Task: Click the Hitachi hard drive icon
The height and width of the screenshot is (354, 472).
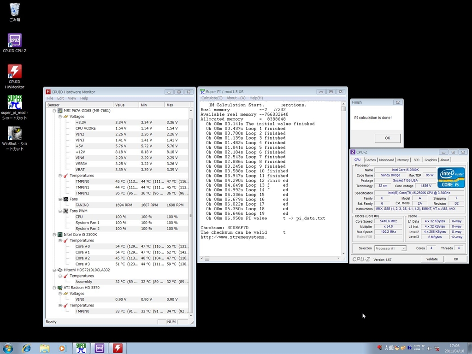Action: point(60,270)
